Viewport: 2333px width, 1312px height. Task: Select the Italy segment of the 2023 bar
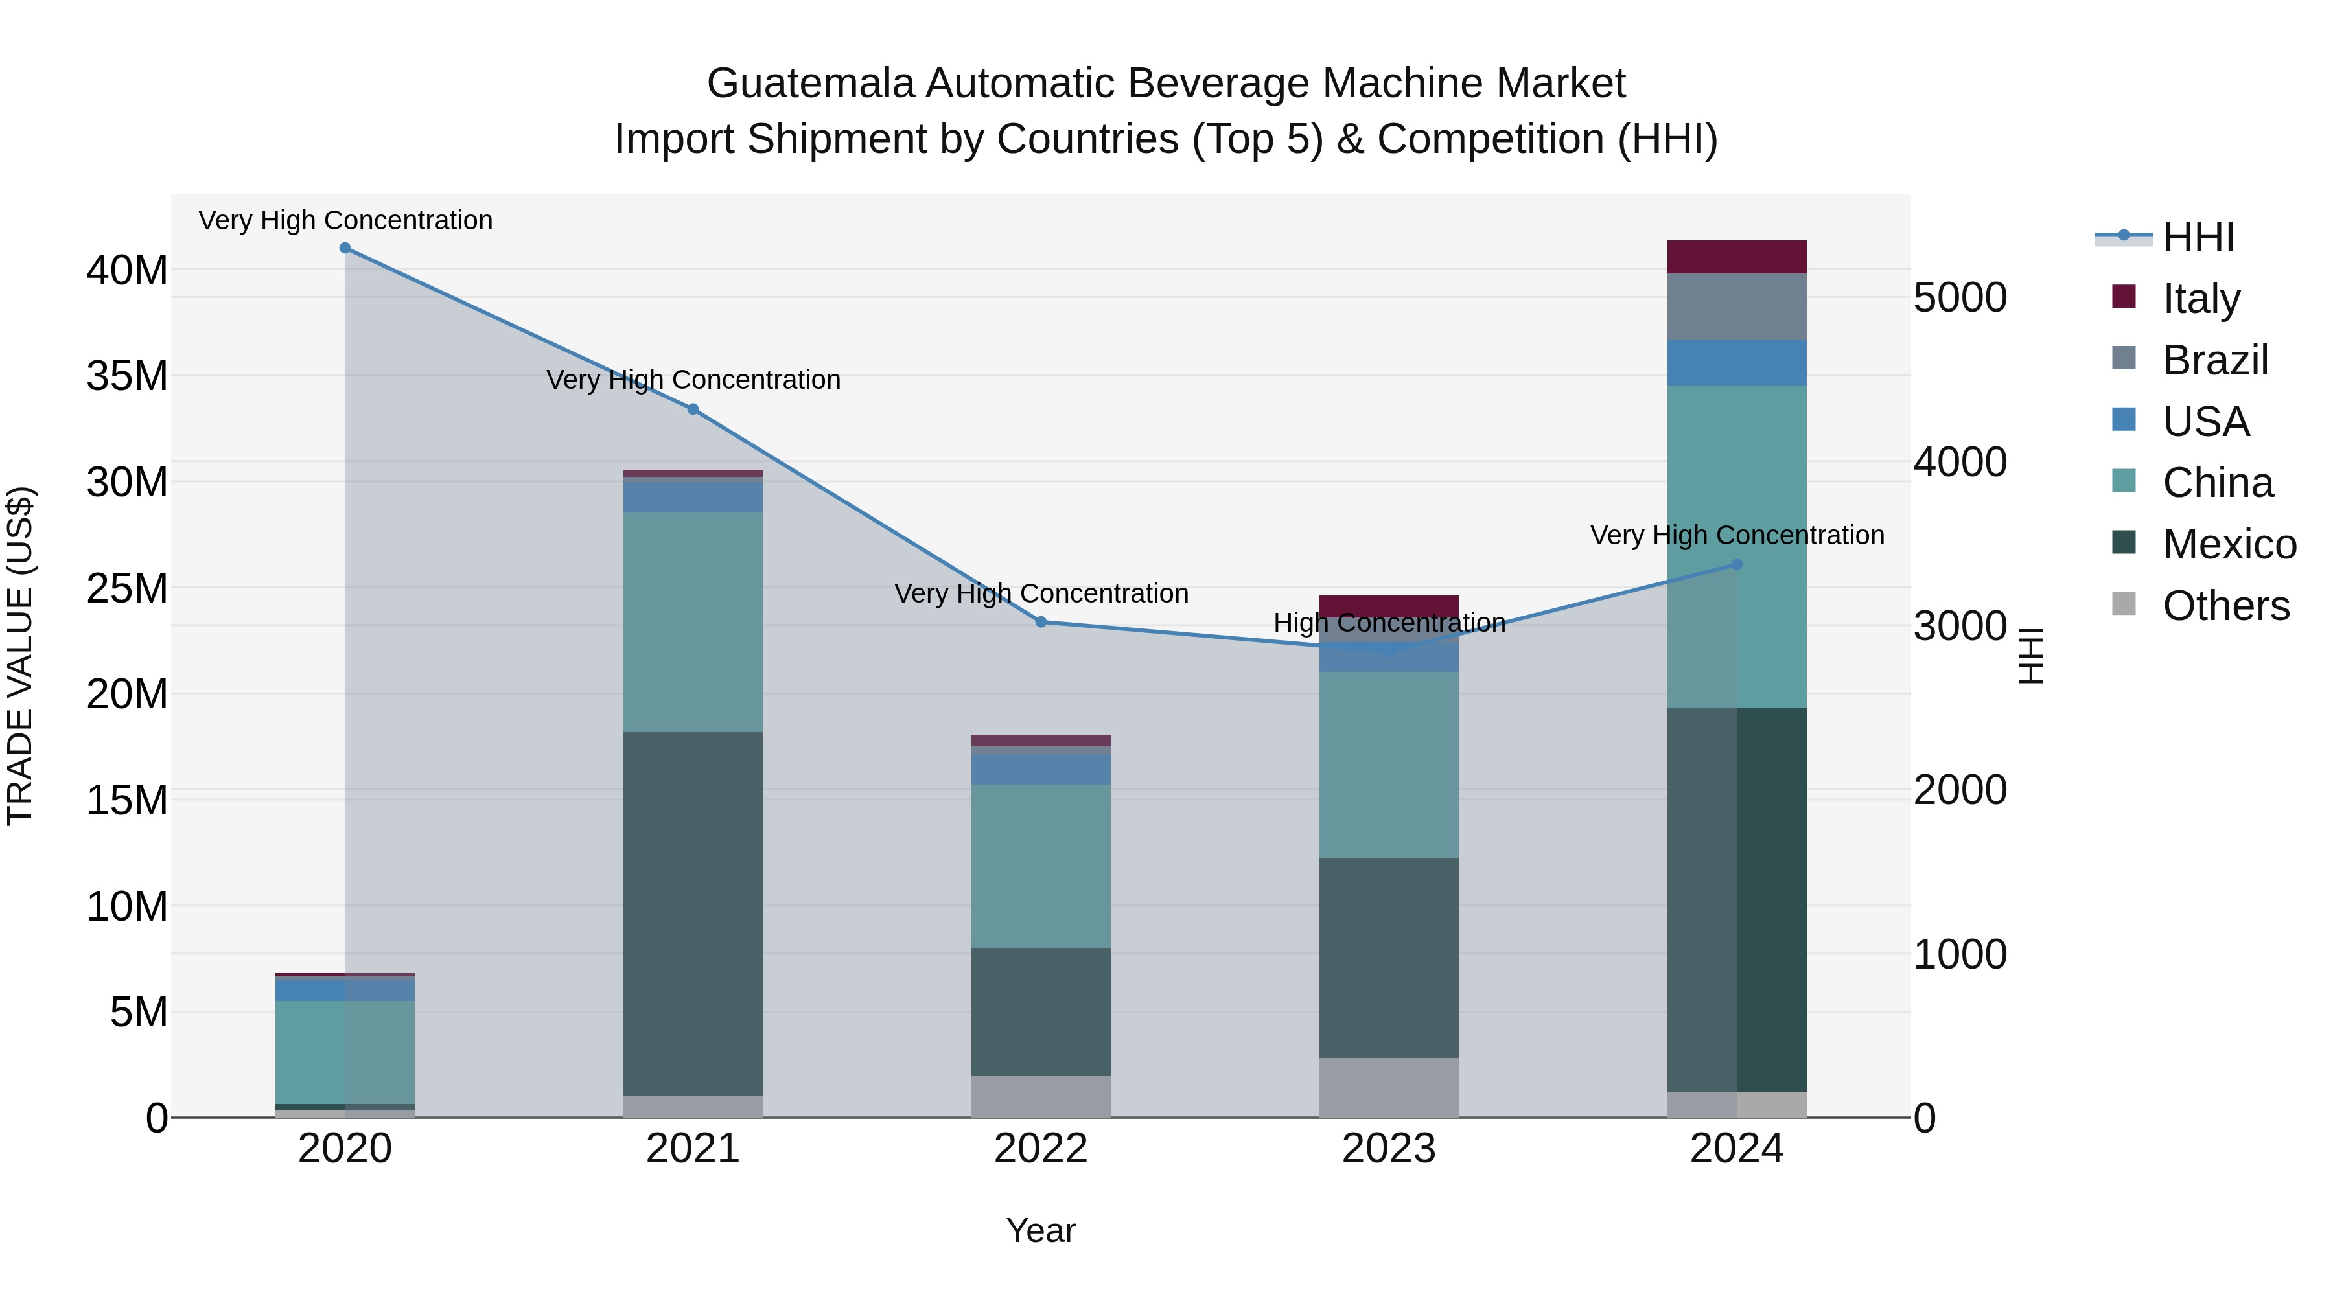tap(1389, 606)
